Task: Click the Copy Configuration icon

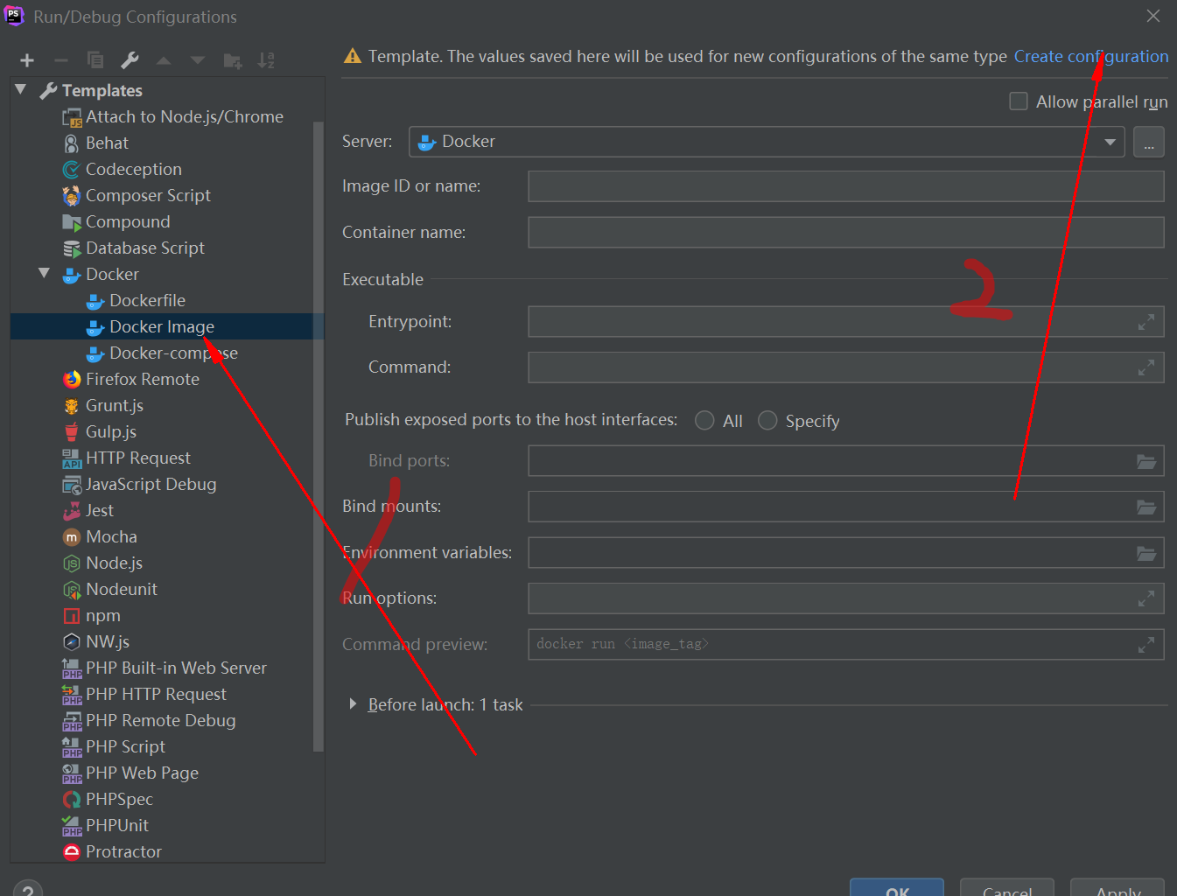Action: [x=95, y=60]
